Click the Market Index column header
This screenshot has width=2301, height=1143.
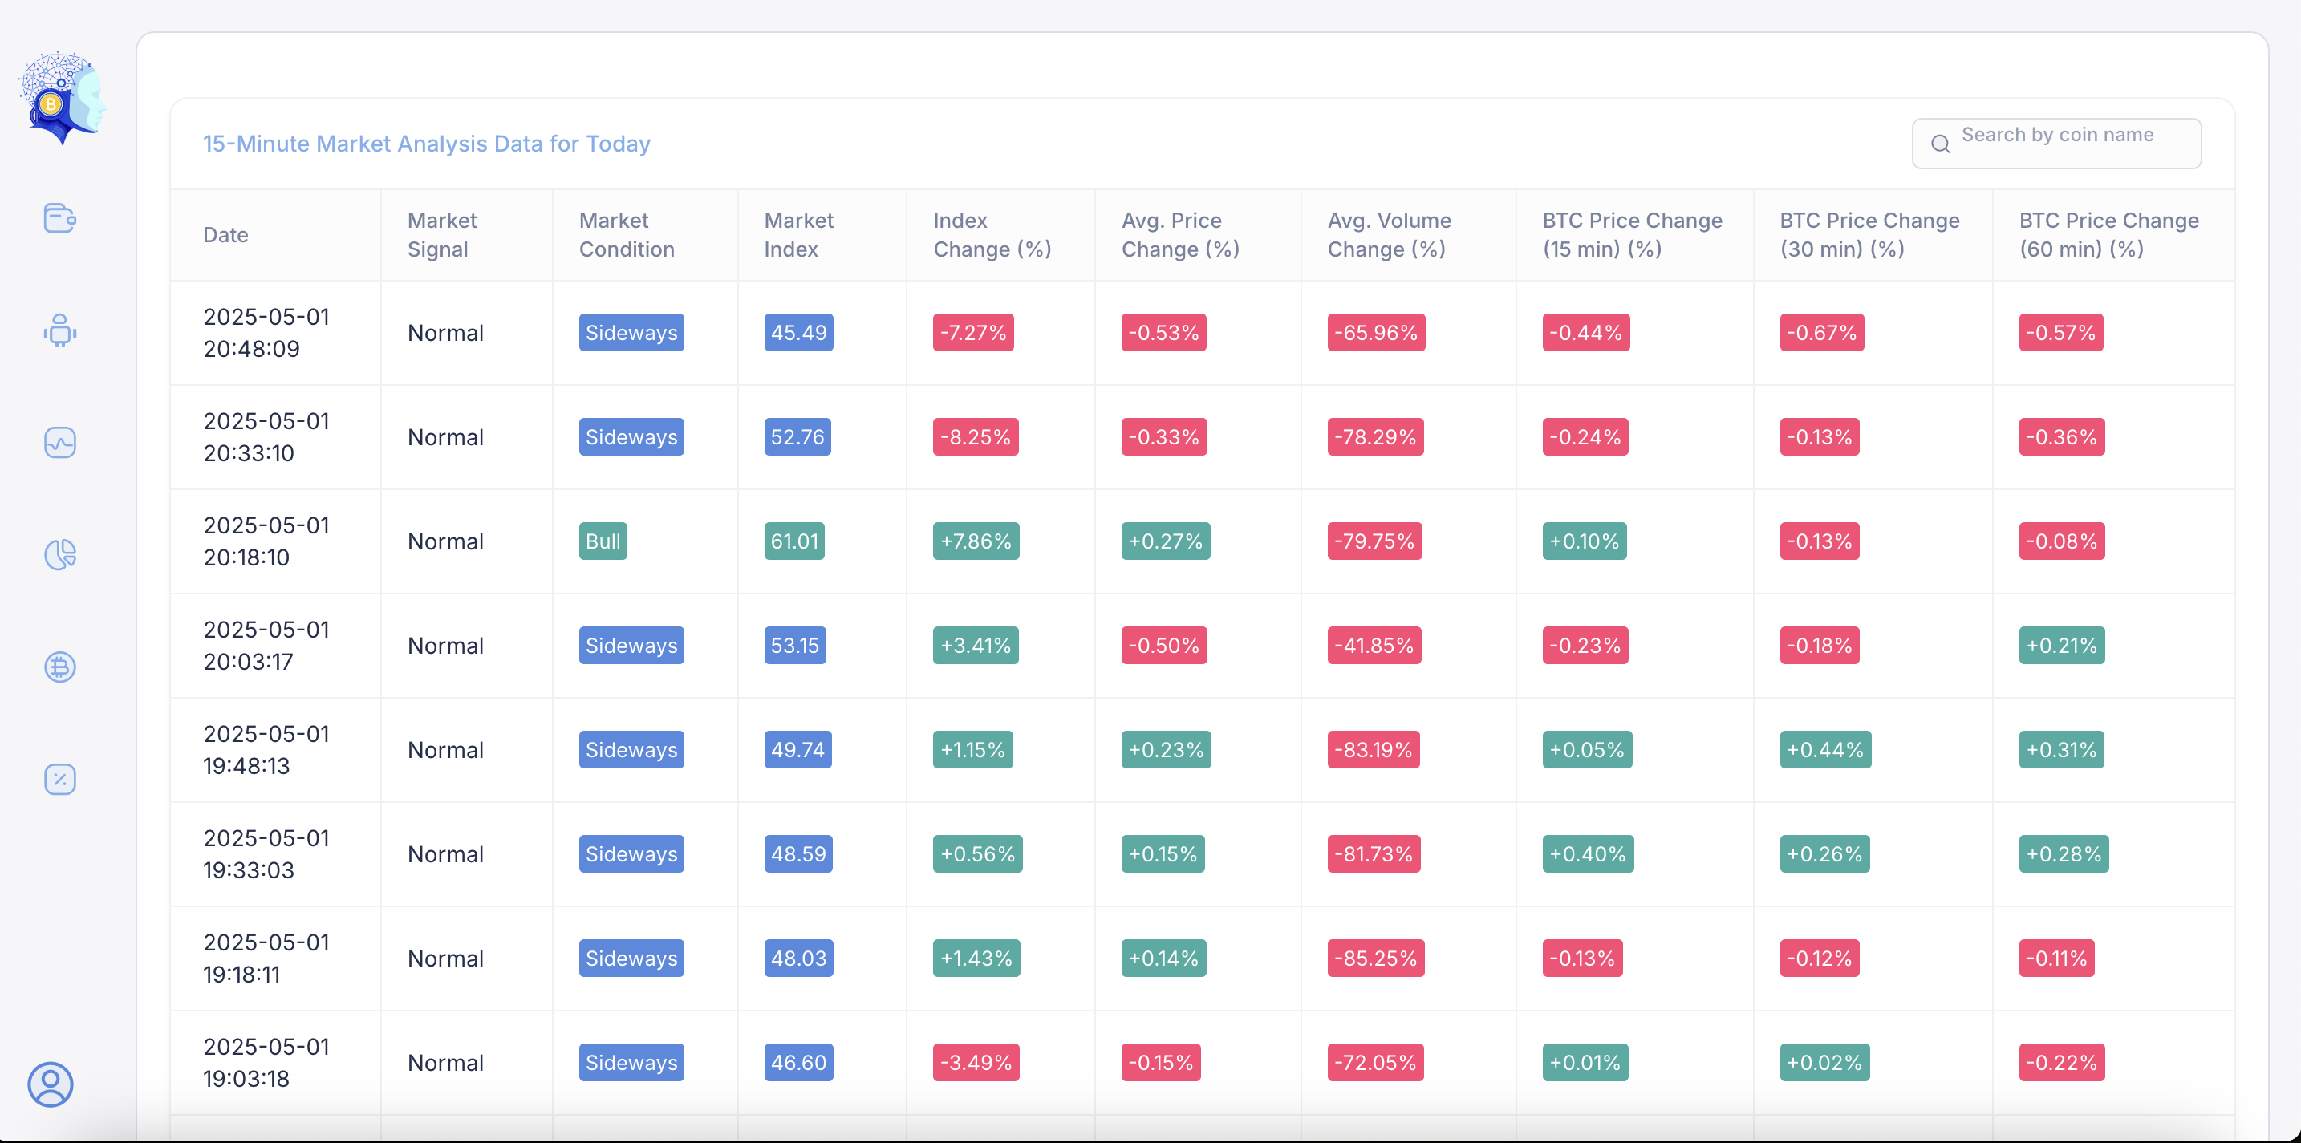tap(797, 235)
